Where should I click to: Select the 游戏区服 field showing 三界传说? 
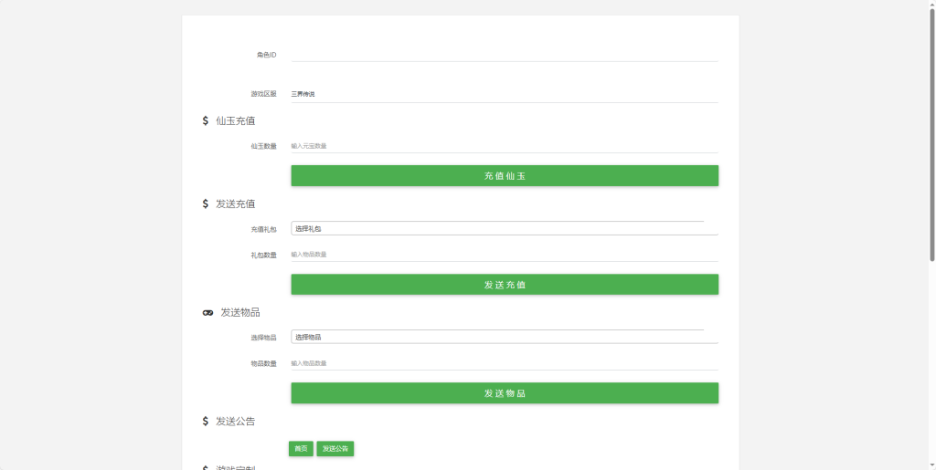coord(505,94)
